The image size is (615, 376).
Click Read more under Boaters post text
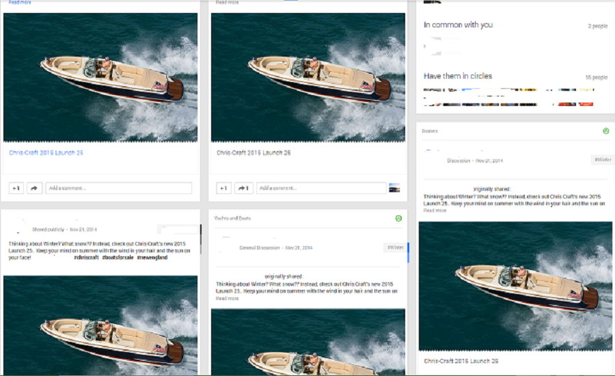pos(435,211)
